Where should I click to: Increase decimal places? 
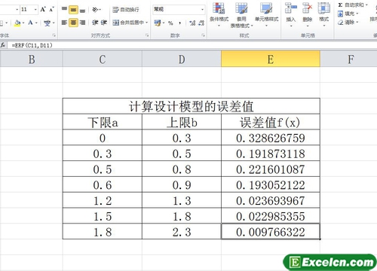coord(192,23)
